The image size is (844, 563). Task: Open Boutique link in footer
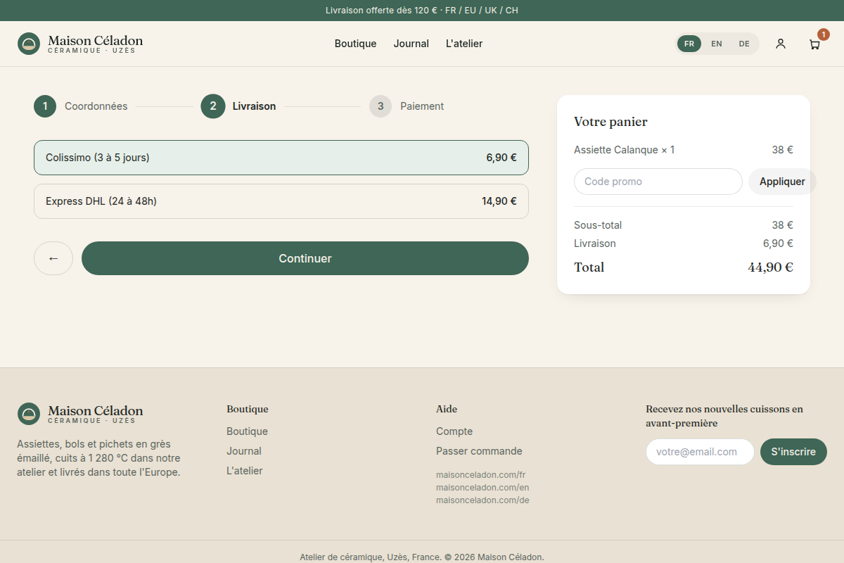point(247,431)
